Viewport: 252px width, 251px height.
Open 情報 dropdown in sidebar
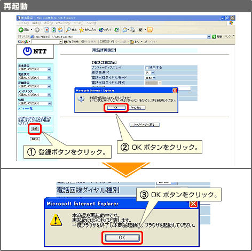35,103
